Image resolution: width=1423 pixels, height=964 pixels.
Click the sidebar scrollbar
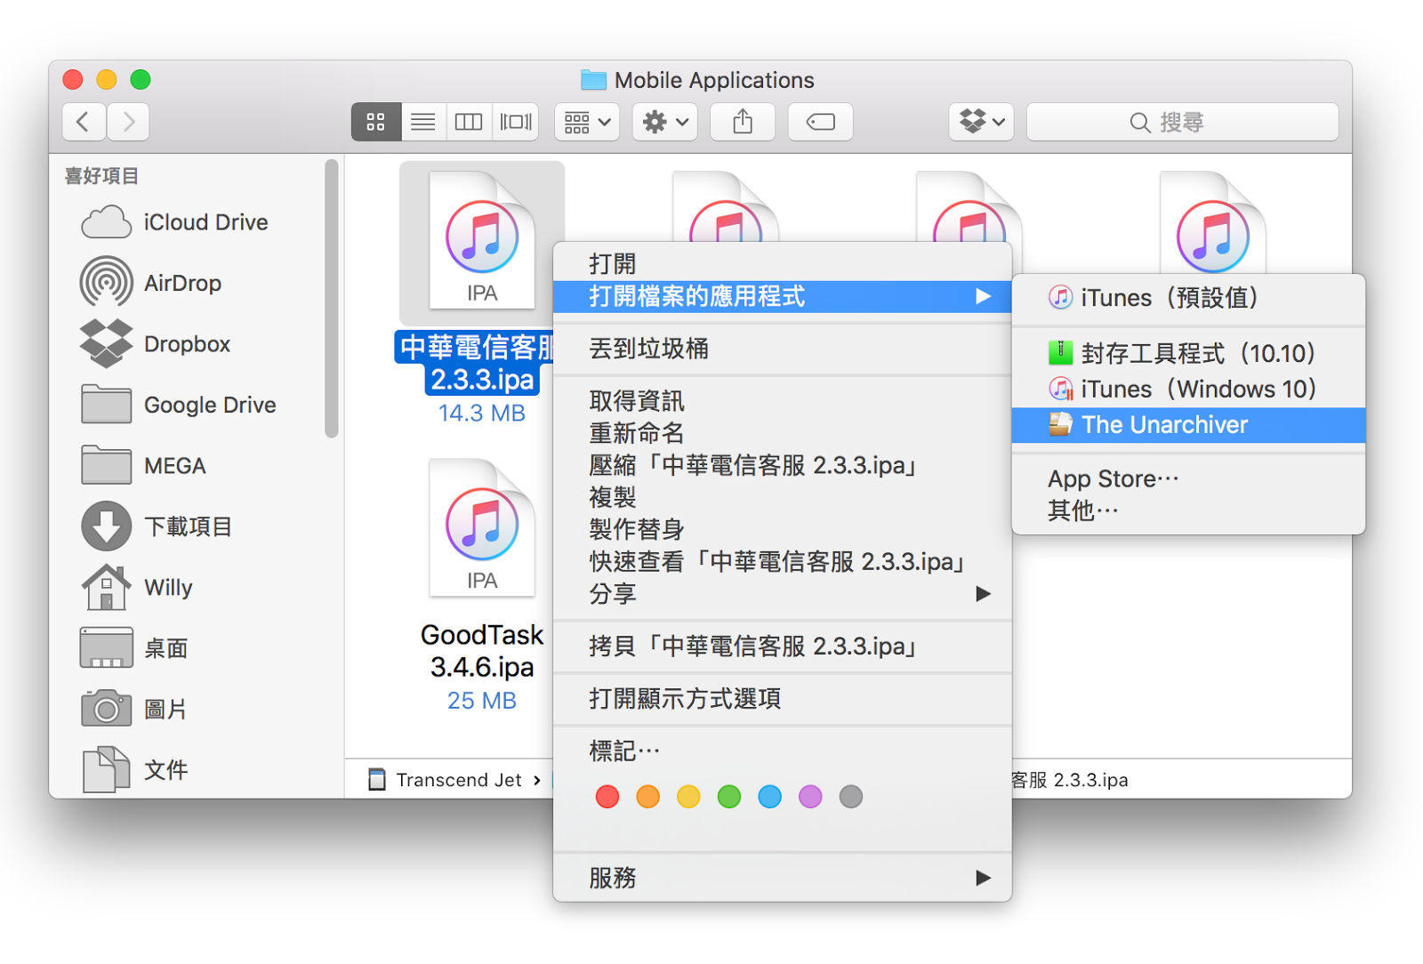tap(332, 299)
